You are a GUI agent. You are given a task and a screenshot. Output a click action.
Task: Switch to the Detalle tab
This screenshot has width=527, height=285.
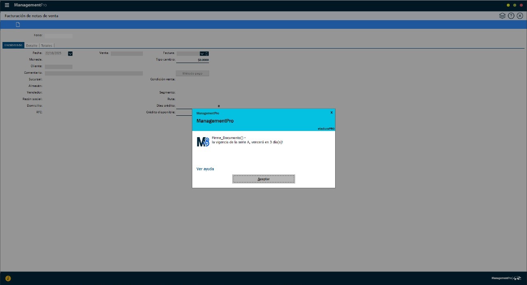click(x=32, y=46)
